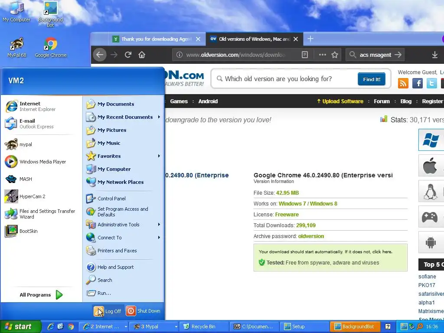Open Background Bot desktop shortcut

50,14
